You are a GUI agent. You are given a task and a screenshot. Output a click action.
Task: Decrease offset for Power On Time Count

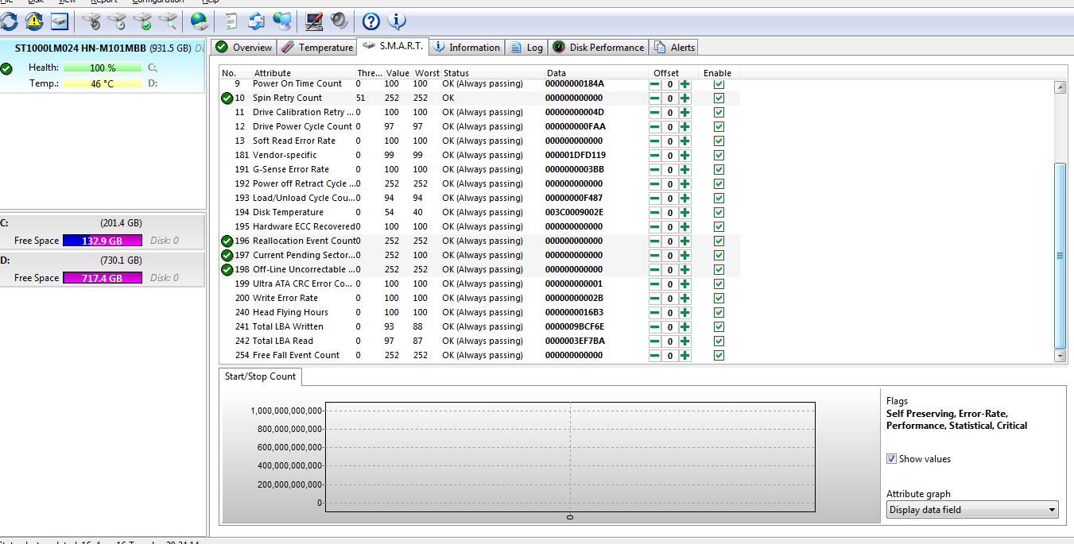[655, 83]
